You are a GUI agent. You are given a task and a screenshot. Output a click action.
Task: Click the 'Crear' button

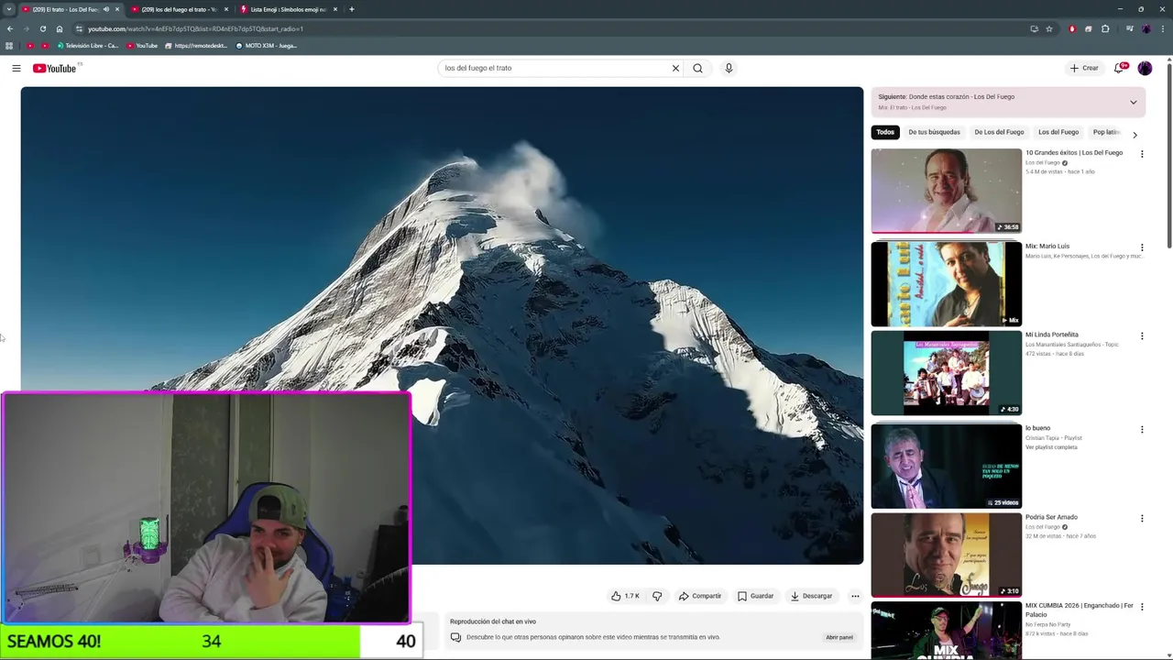click(x=1084, y=68)
